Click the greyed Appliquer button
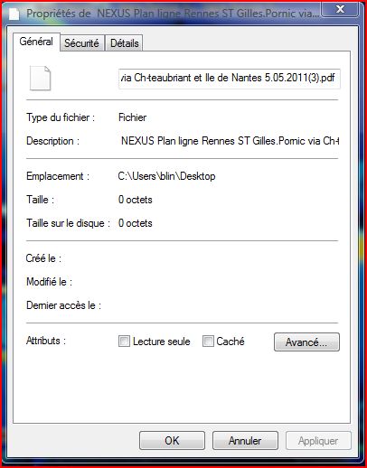367x468 pixels. coord(318,441)
